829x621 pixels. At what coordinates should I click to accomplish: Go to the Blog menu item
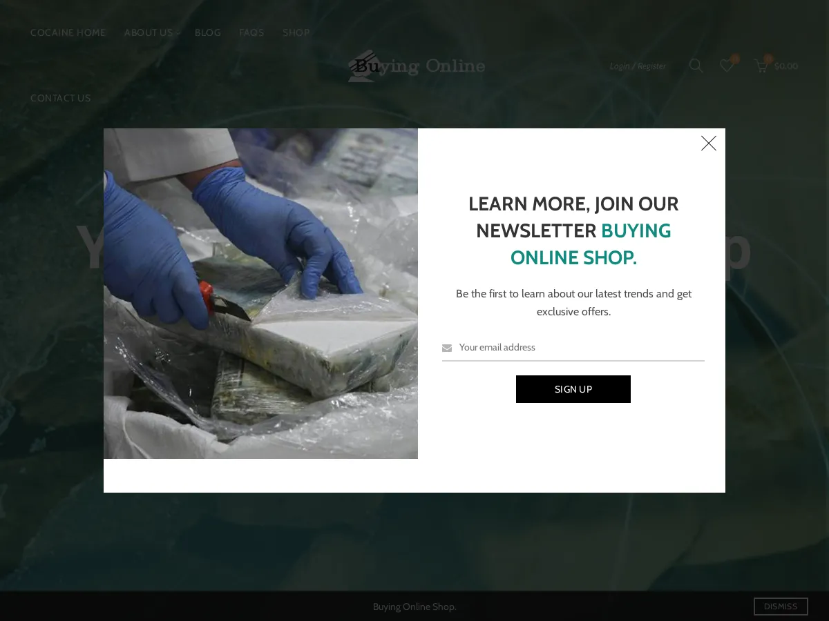tap(208, 32)
